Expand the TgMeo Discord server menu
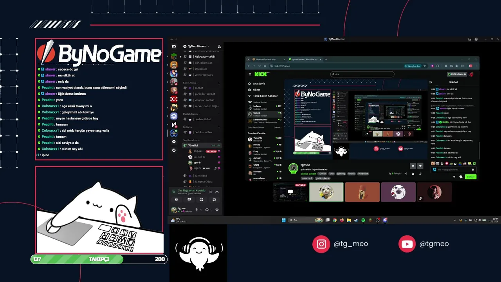This screenshot has height=282, width=501. [x=198, y=46]
